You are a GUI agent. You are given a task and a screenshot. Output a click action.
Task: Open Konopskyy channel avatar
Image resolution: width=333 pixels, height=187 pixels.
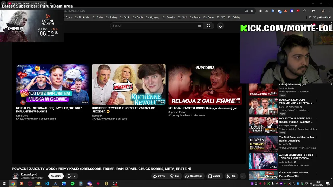pos(16,176)
